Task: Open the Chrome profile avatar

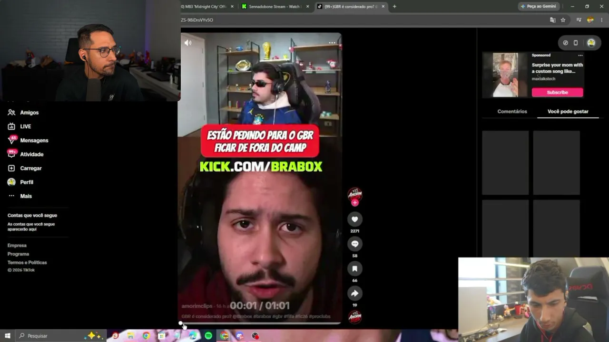Action: (x=590, y=20)
